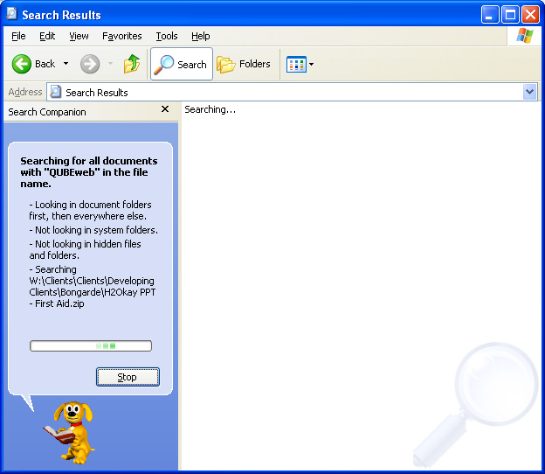The height and width of the screenshot is (474, 545).
Task: Expand the Address bar dropdown
Action: pos(530,92)
